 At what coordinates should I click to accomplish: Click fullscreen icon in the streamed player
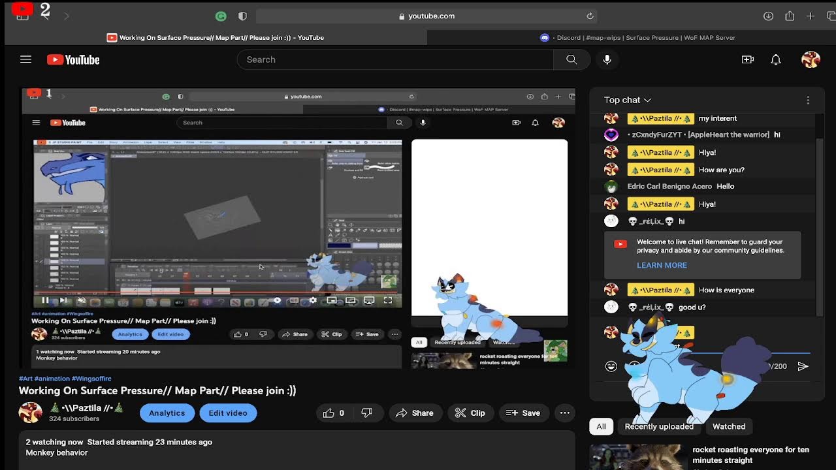[x=387, y=300]
